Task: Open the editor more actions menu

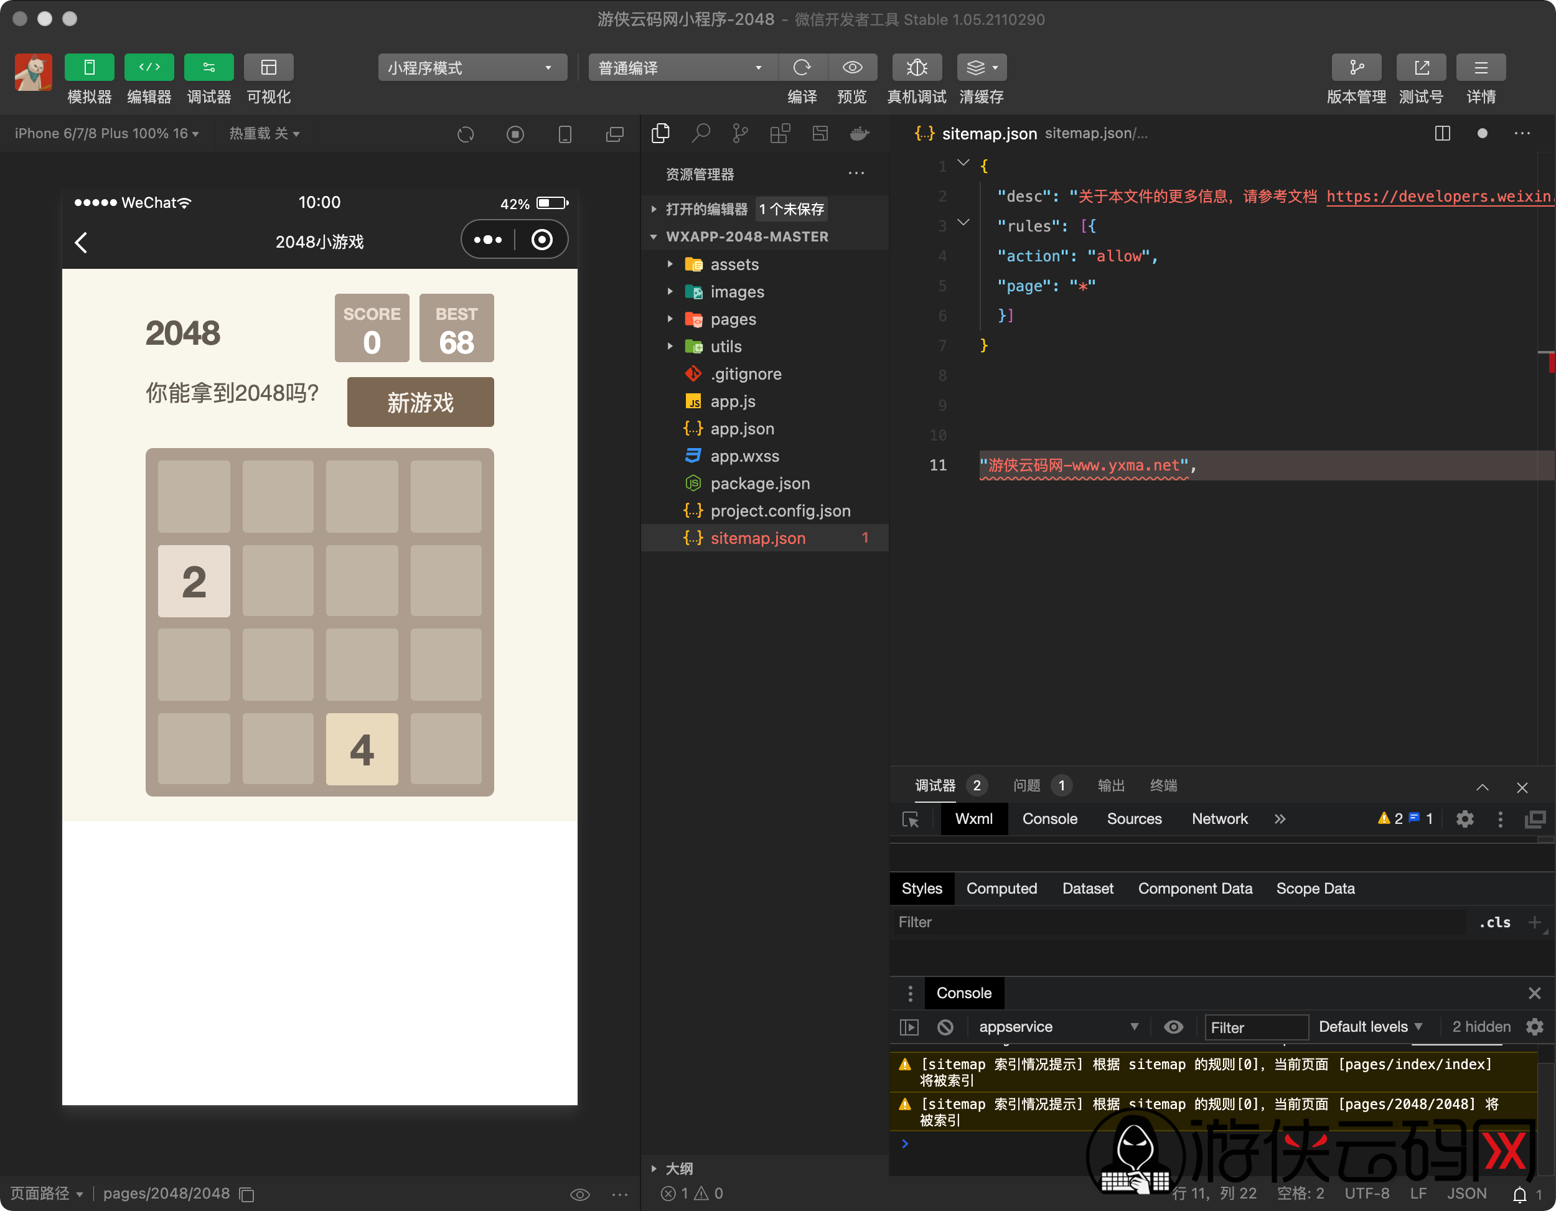Action: [1522, 133]
